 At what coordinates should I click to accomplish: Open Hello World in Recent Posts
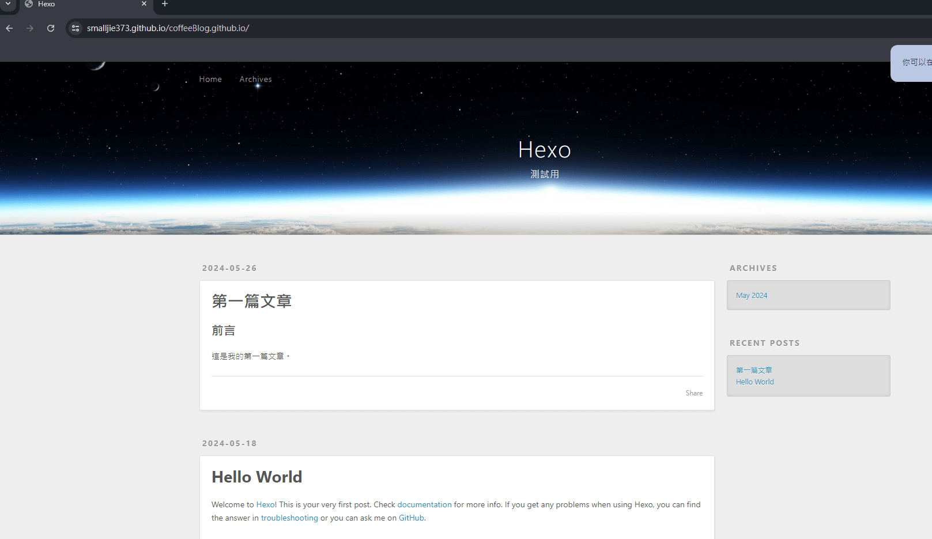click(755, 382)
